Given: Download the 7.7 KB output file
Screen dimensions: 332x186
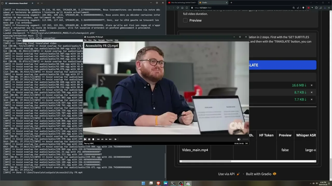Looking at the screenshot, I should tap(300, 99).
